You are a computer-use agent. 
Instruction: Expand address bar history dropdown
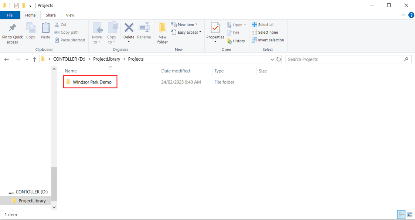point(272,59)
